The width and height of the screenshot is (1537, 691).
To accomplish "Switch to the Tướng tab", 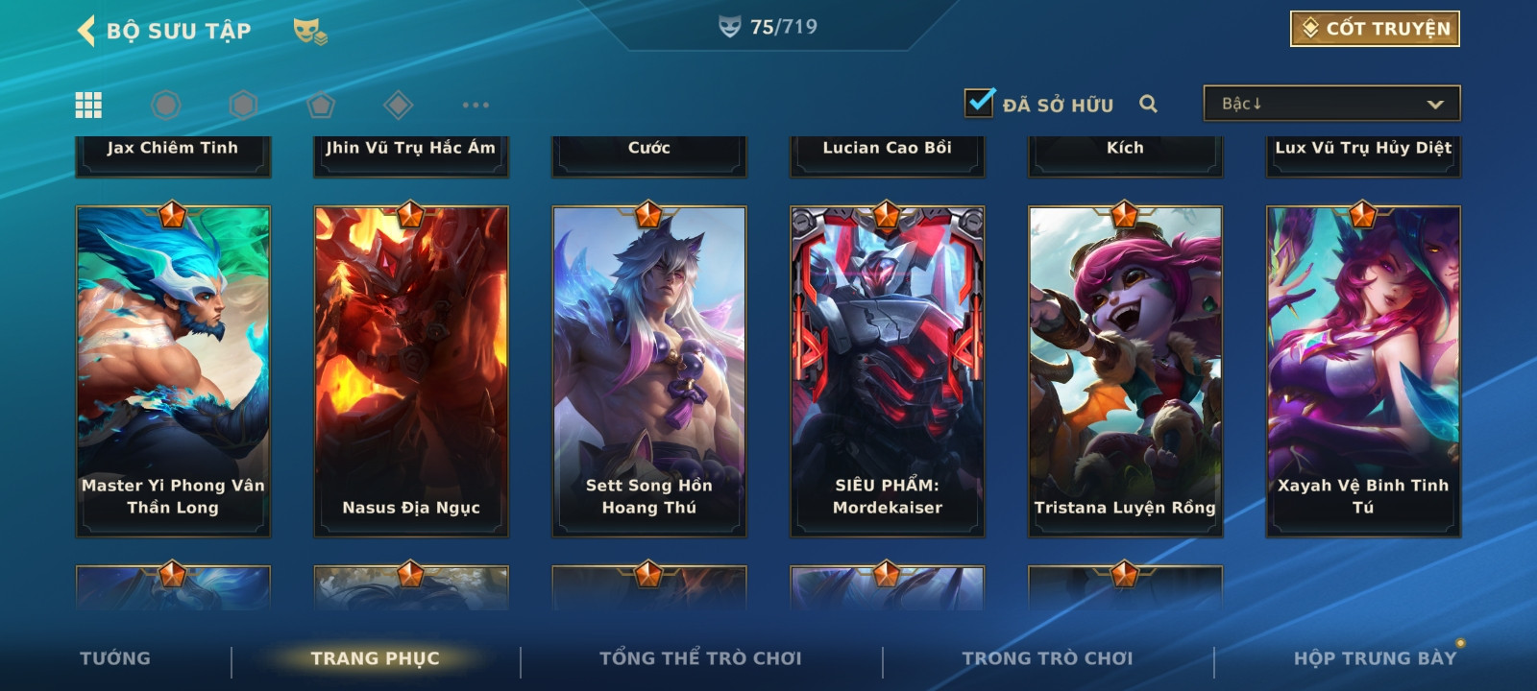I will [115, 658].
